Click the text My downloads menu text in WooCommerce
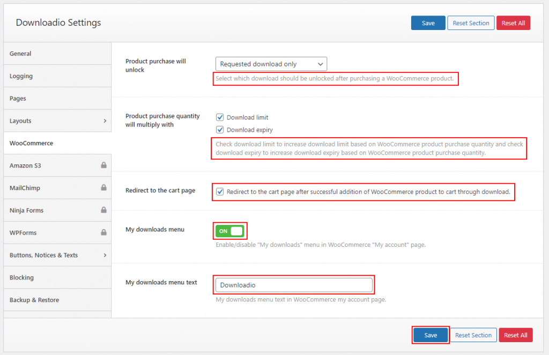This screenshot has width=549, height=355. click(x=301, y=299)
